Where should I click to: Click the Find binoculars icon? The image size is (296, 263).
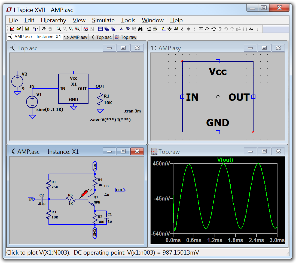coord(141,29)
